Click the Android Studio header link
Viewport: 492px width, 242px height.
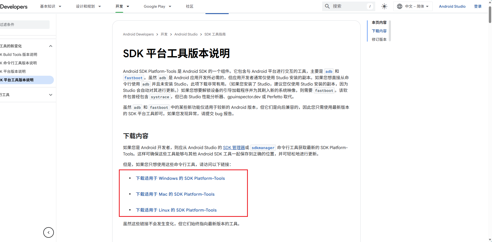coord(452,6)
